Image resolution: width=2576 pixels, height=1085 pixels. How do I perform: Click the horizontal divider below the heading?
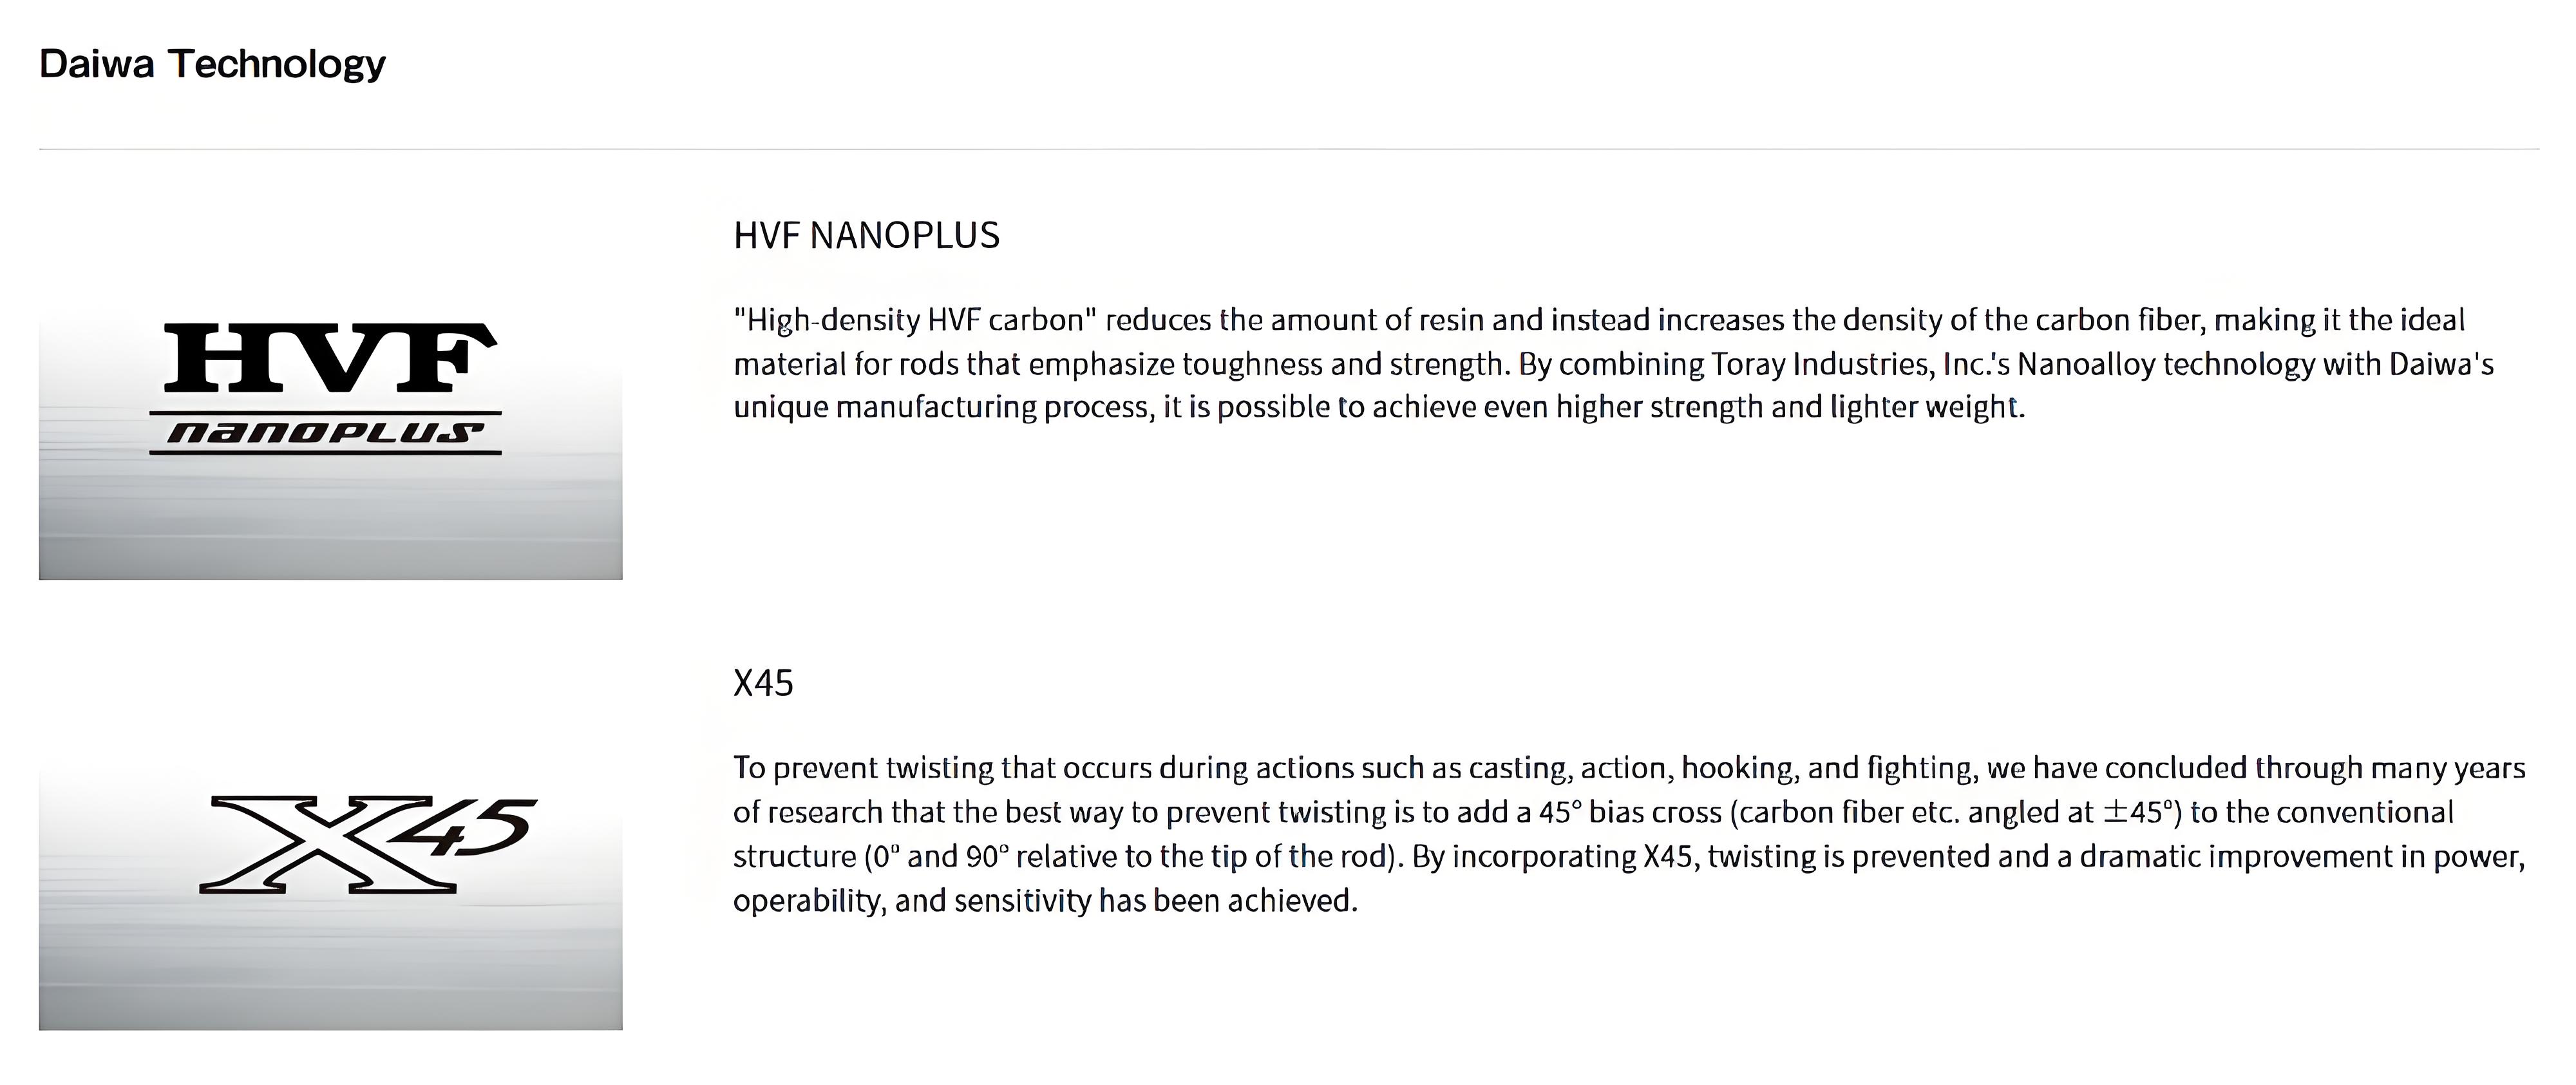1288,149
